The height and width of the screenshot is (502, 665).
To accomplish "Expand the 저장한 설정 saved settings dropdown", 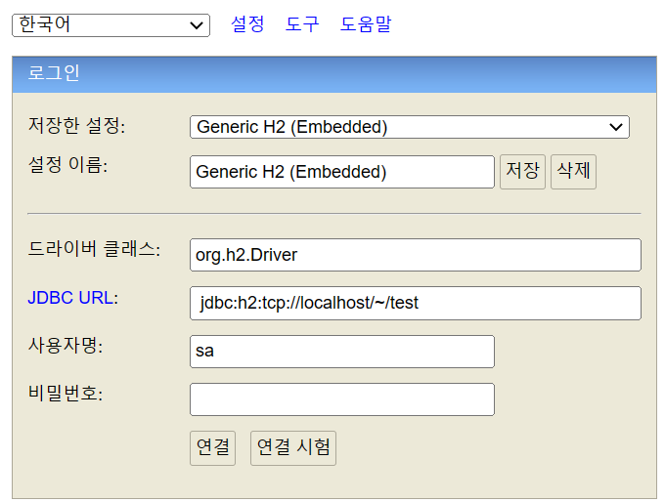I will pyautogui.click(x=409, y=127).
